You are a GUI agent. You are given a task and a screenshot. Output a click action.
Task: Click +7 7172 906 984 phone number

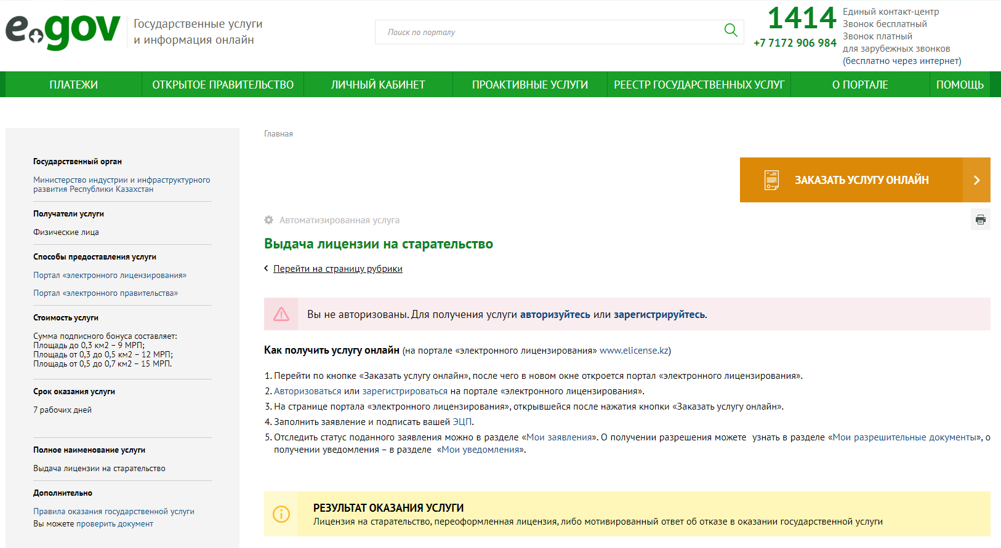click(795, 43)
